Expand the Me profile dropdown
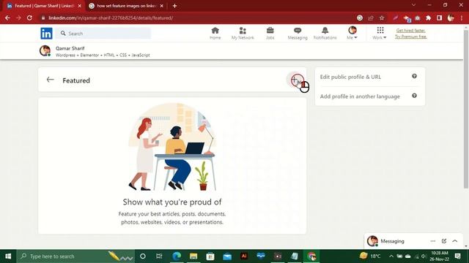This screenshot has width=469, height=263. click(x=352, y=33)
